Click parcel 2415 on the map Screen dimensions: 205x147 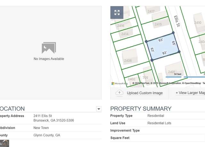158,24
